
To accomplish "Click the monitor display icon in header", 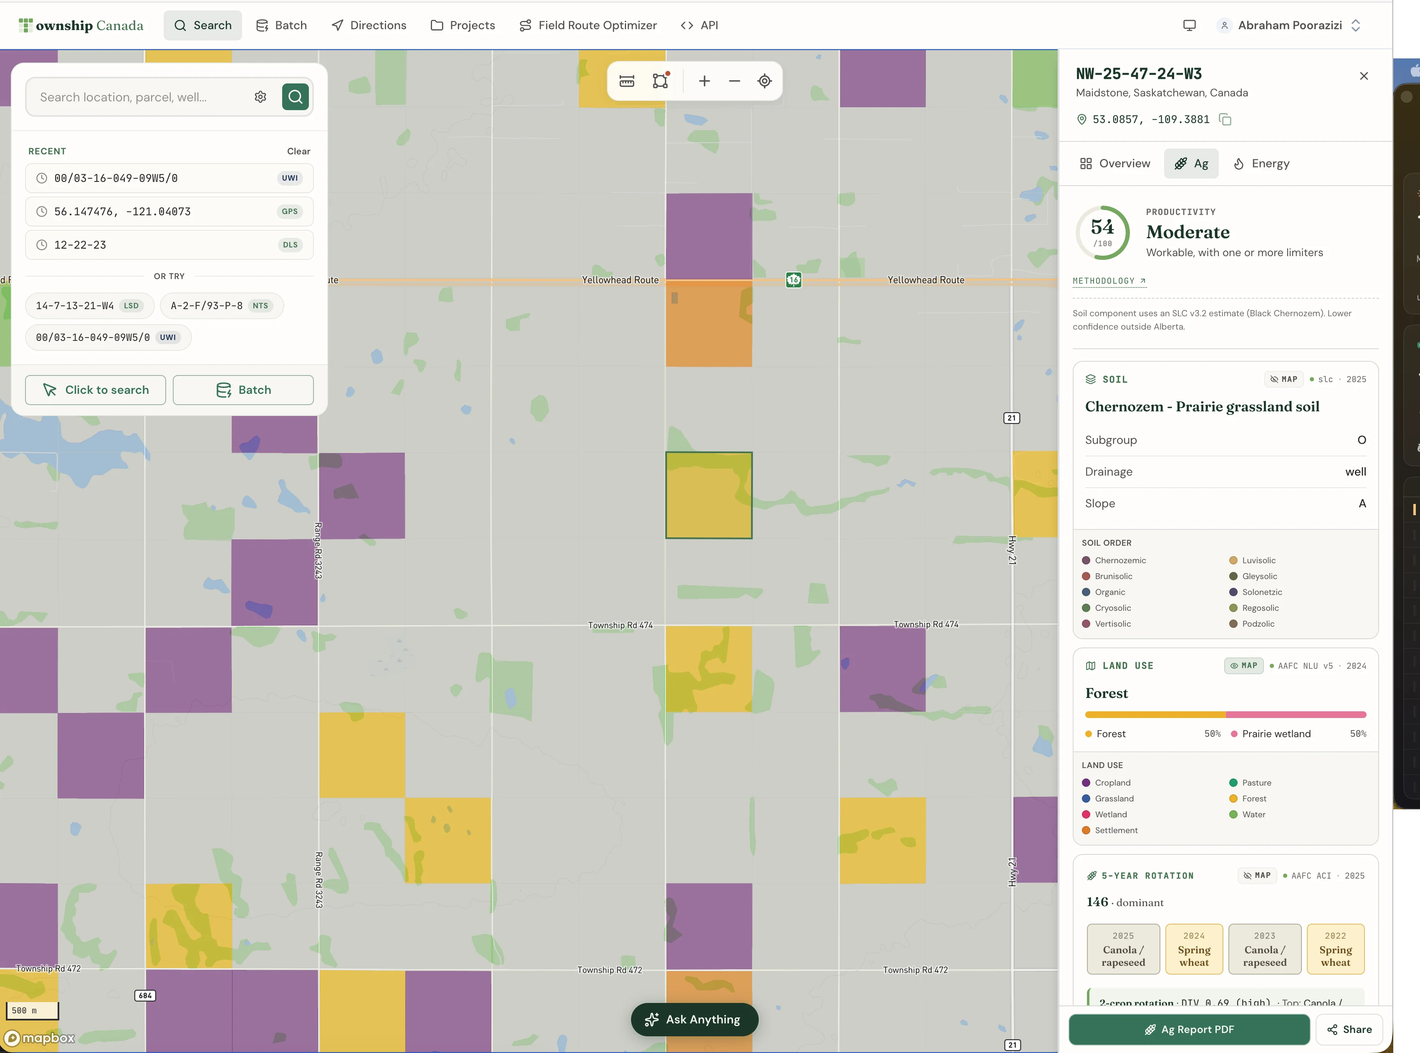I will coord(1189,25).
